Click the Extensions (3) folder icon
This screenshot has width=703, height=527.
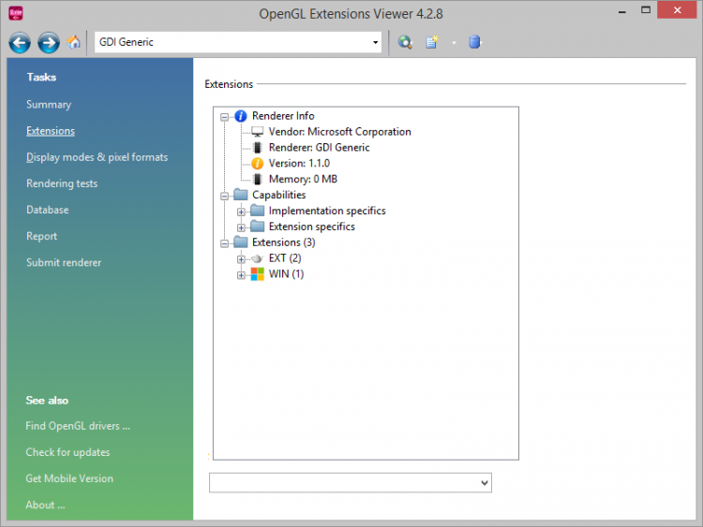tap(241, 242)
